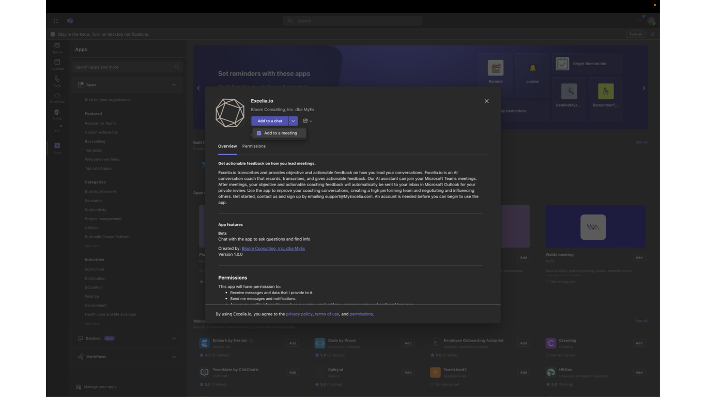Open the permissions link in footer
This screenshot has height=397, width=706.
pos(361,314)
